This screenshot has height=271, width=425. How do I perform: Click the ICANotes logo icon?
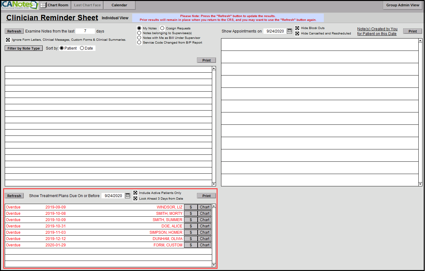tap(19, 5)
